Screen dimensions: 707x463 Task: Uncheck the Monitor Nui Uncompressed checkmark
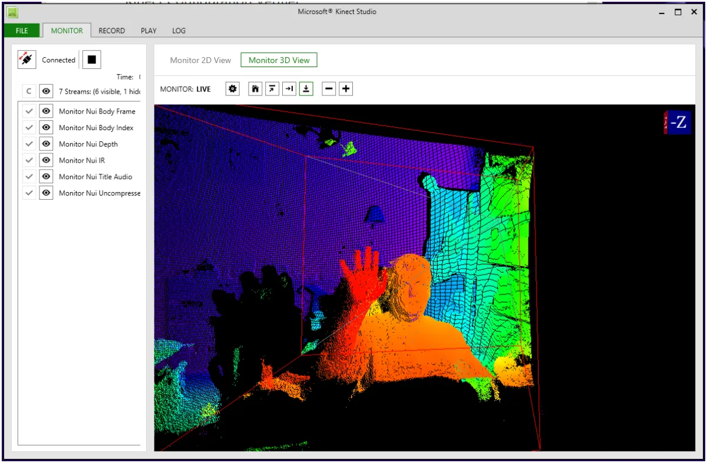tap(29, 193)
